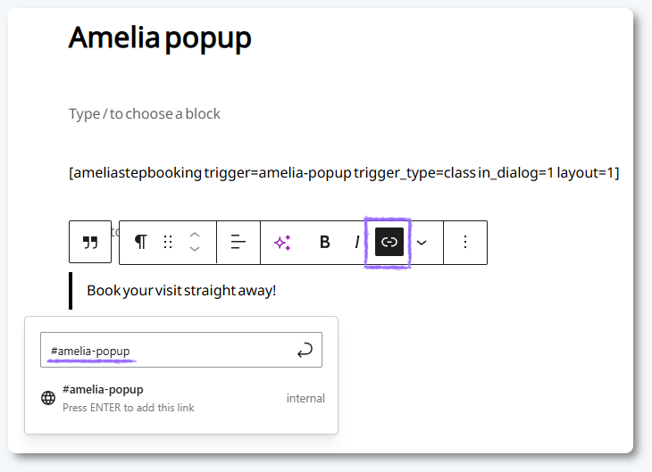652x472 pixels.
Task: Click the globe icon beside the suggestion
Action: [x=49, y=398]
